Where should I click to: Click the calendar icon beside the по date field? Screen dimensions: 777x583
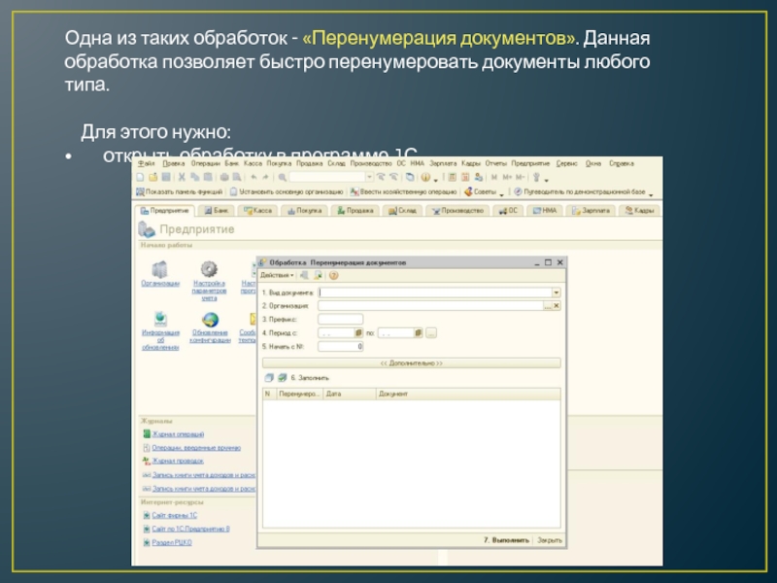pos(419,333)
